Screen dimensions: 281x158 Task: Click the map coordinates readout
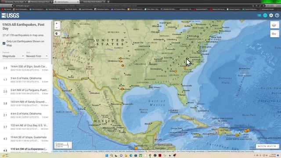(267, 146)
